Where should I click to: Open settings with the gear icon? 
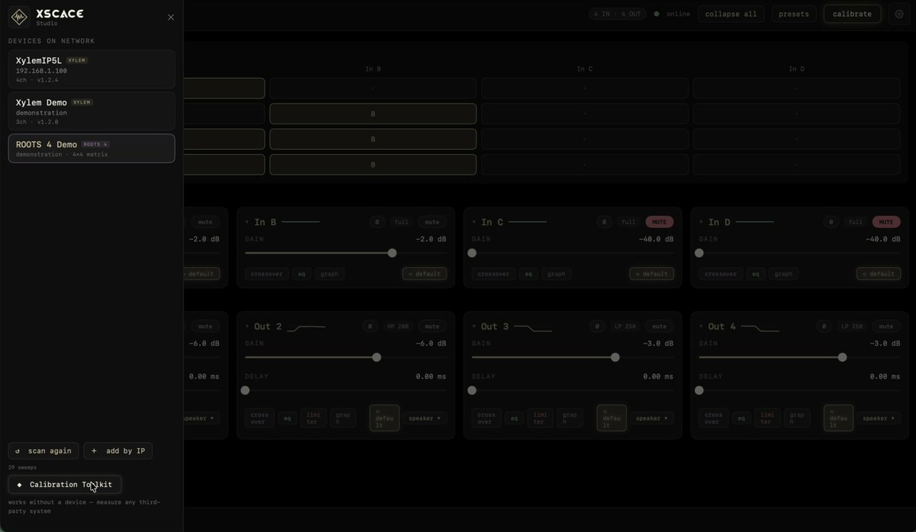898,14
